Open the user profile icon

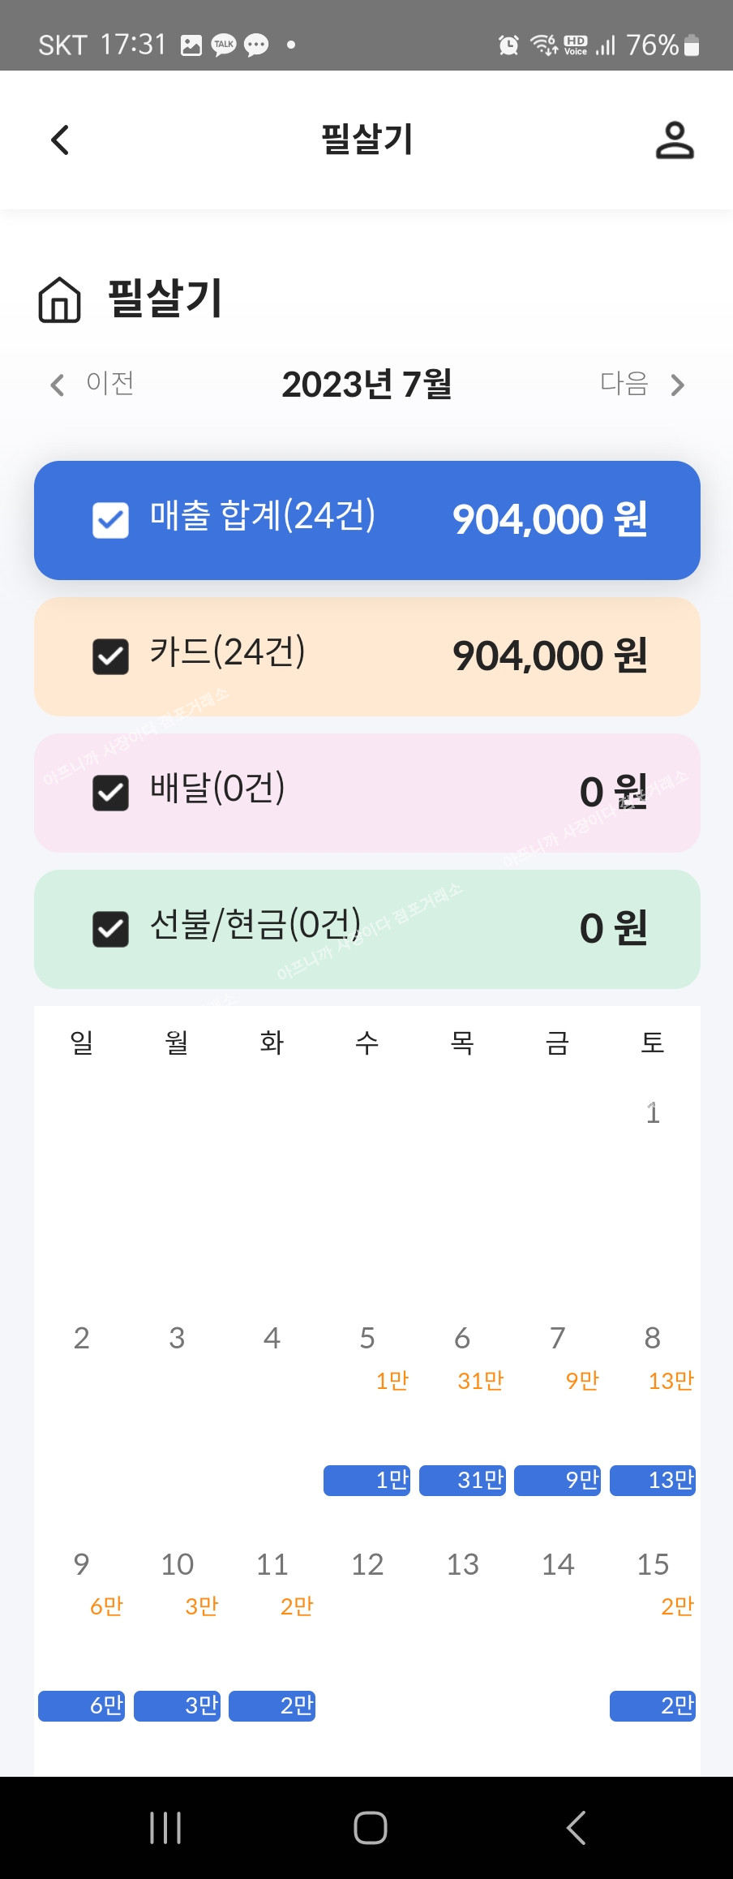click(675, 140)
